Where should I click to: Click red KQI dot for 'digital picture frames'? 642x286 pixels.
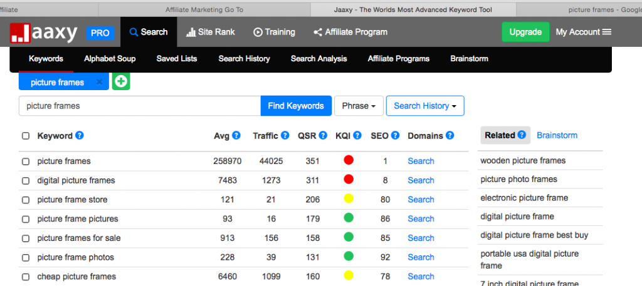[x=349, y=179]
